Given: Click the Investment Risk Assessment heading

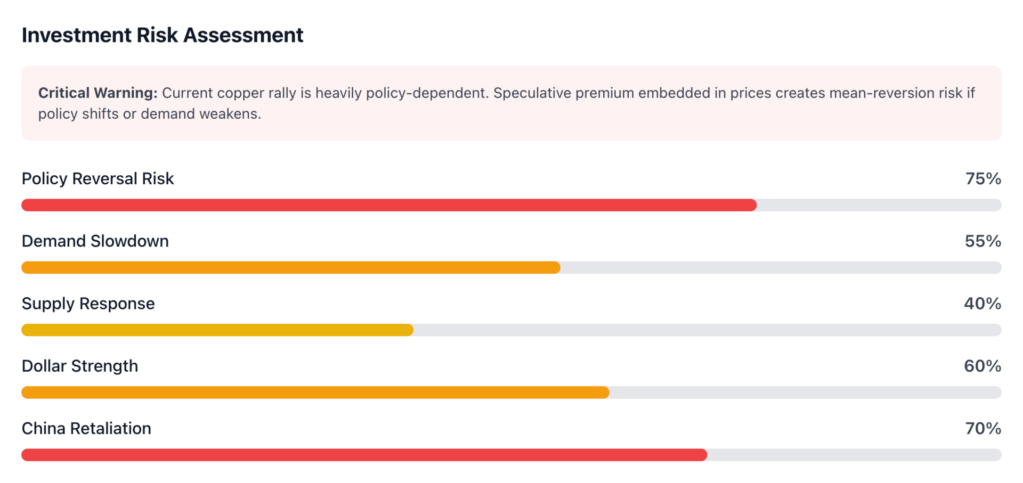Looking at the screenshot, I should click(x=163, y=35).
